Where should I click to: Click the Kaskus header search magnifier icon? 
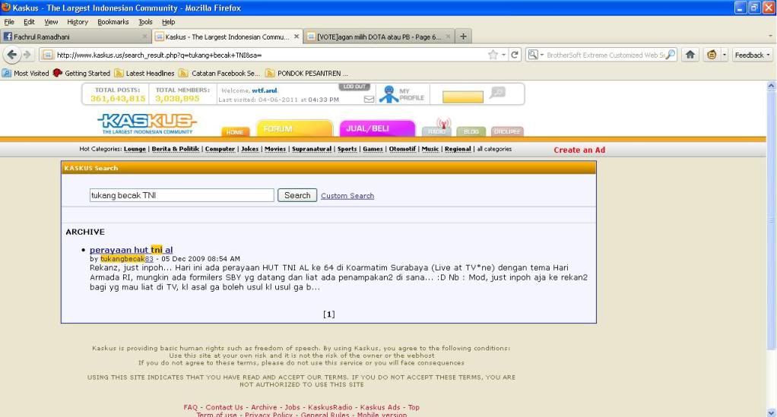(x=497, y=92)
